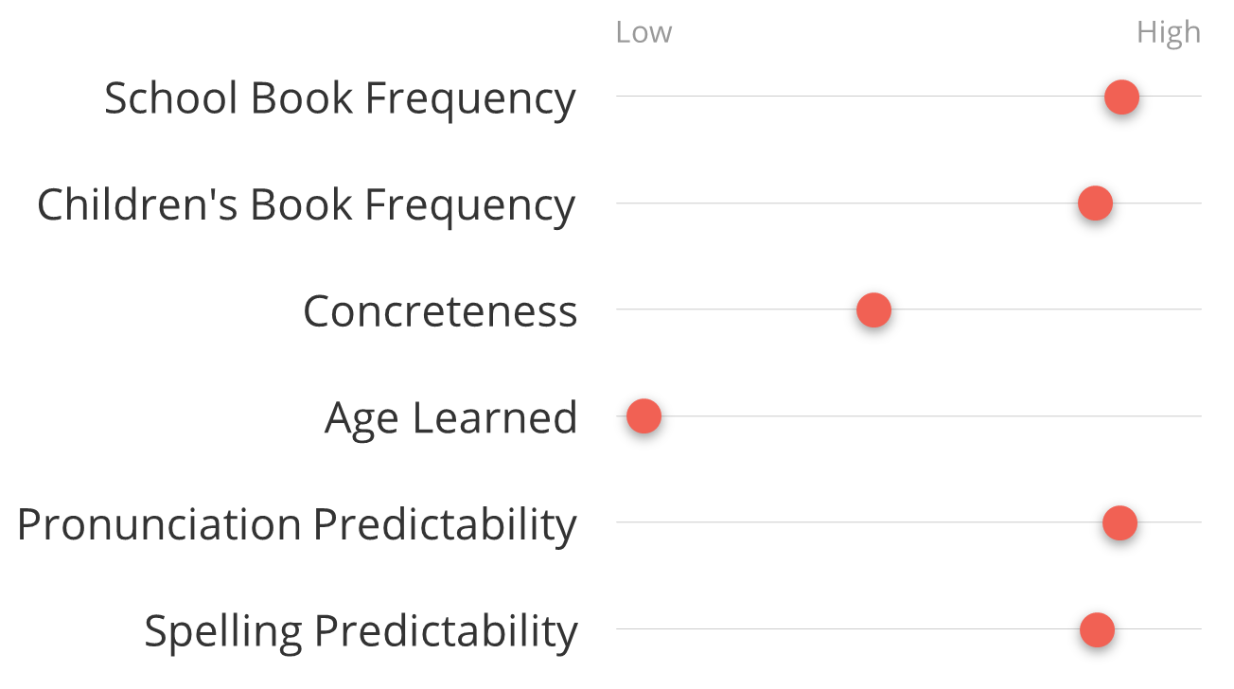Click the Pronunciation Predictability slider track line
Image resolution: width=1234 pixels, height=689 pixels.
point(908,522)
